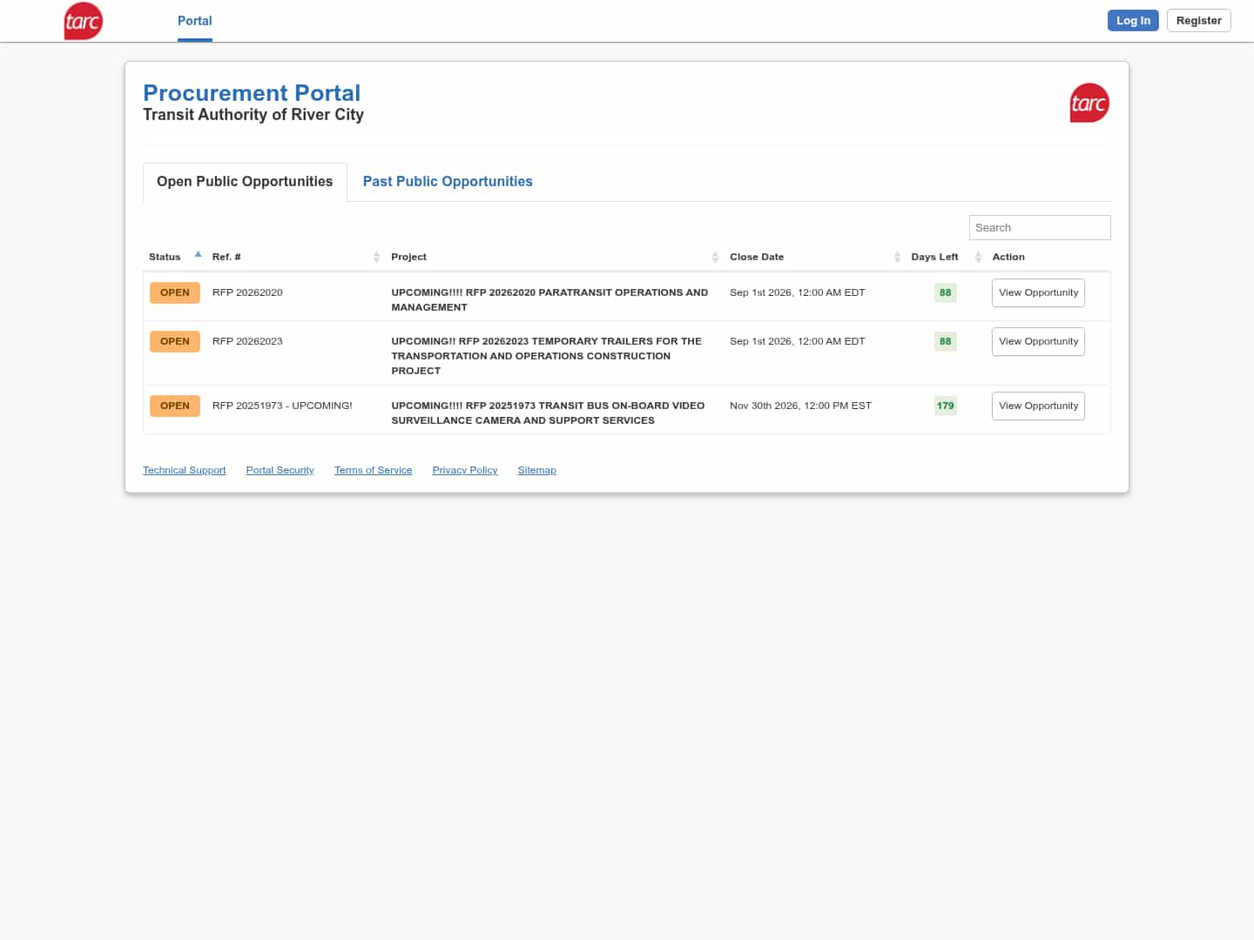View Opportunity for RFP 20251973
The image size is (1254, 940).
(1038, 406)
